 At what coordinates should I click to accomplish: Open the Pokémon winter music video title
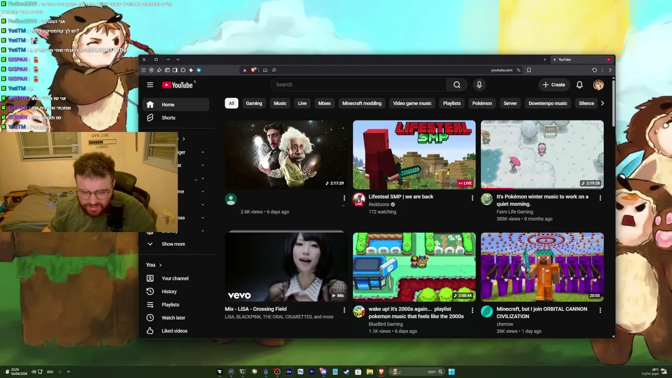tap(542, 200)
